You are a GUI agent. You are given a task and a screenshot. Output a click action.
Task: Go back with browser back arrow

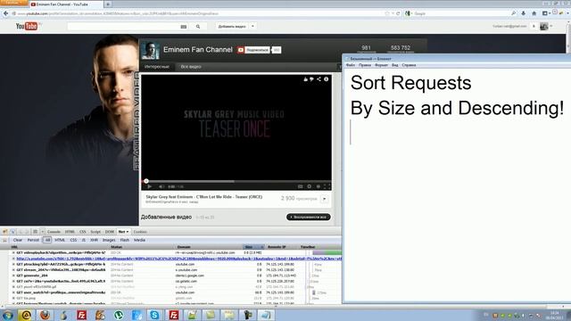click(6, 13)
